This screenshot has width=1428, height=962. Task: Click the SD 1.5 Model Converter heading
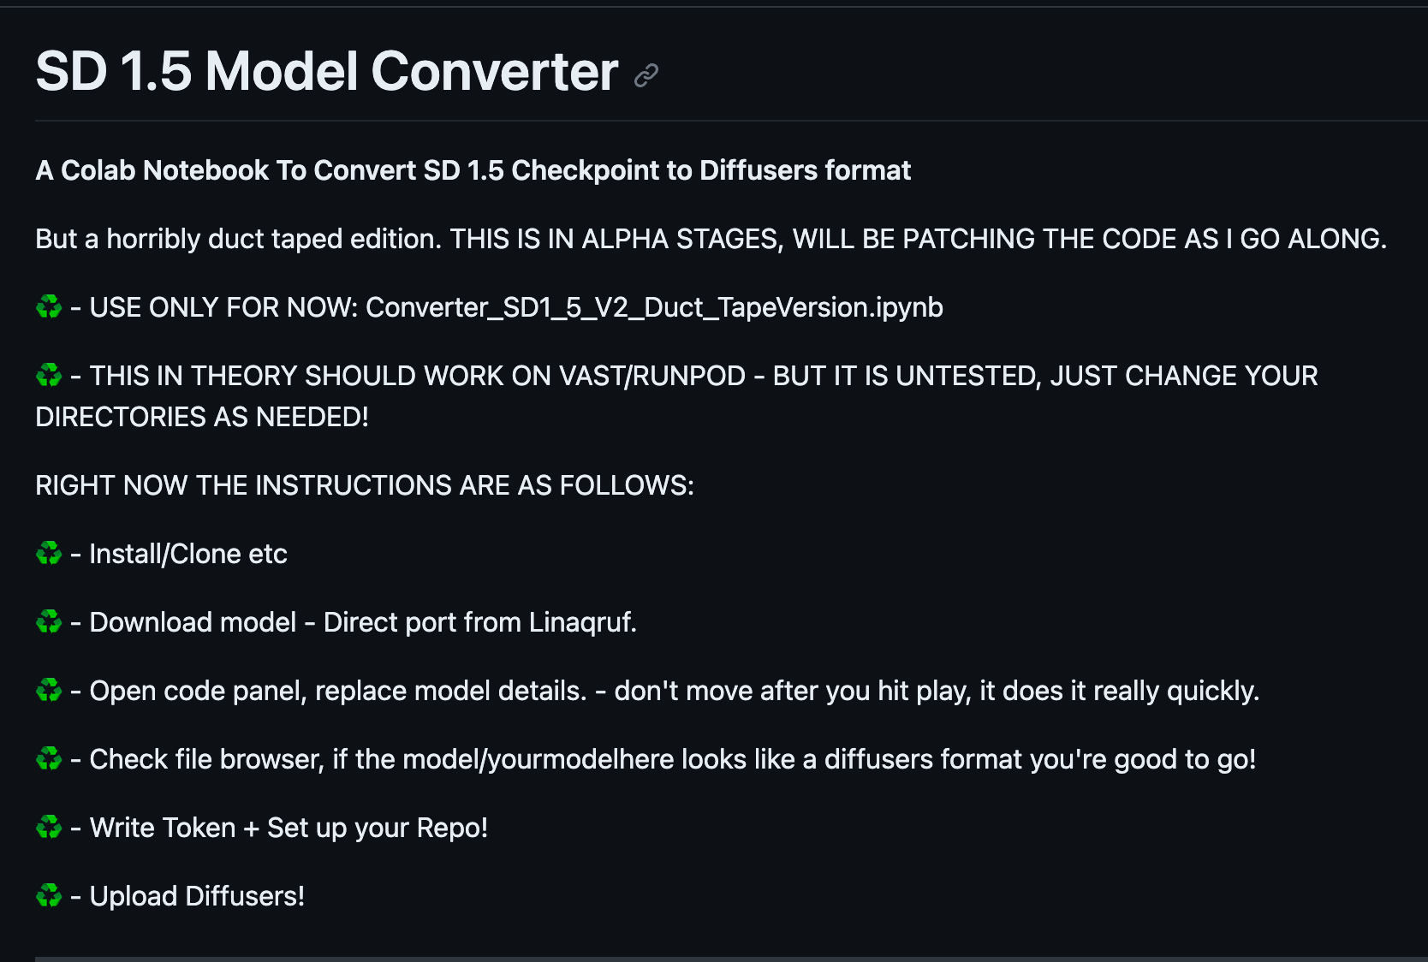click(x=327, y=71)
